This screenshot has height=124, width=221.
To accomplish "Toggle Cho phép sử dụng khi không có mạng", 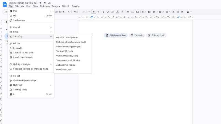I will (x=31, y=69).
